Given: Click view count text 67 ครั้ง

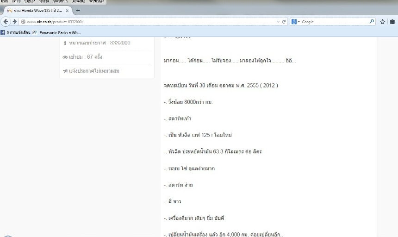Looking at the screenshot, I should [94, 56].
